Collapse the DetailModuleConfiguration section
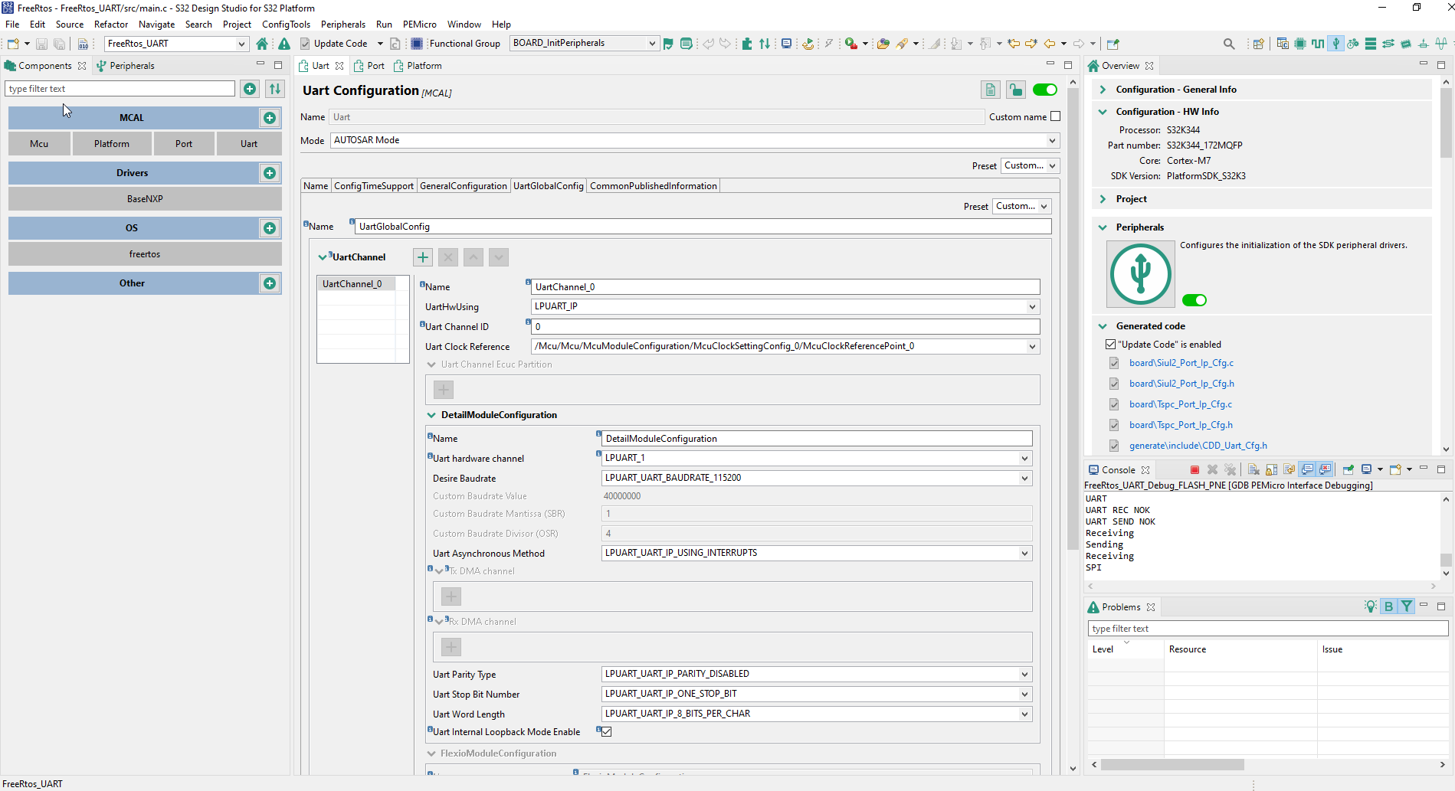 click(x=431, y=415)
